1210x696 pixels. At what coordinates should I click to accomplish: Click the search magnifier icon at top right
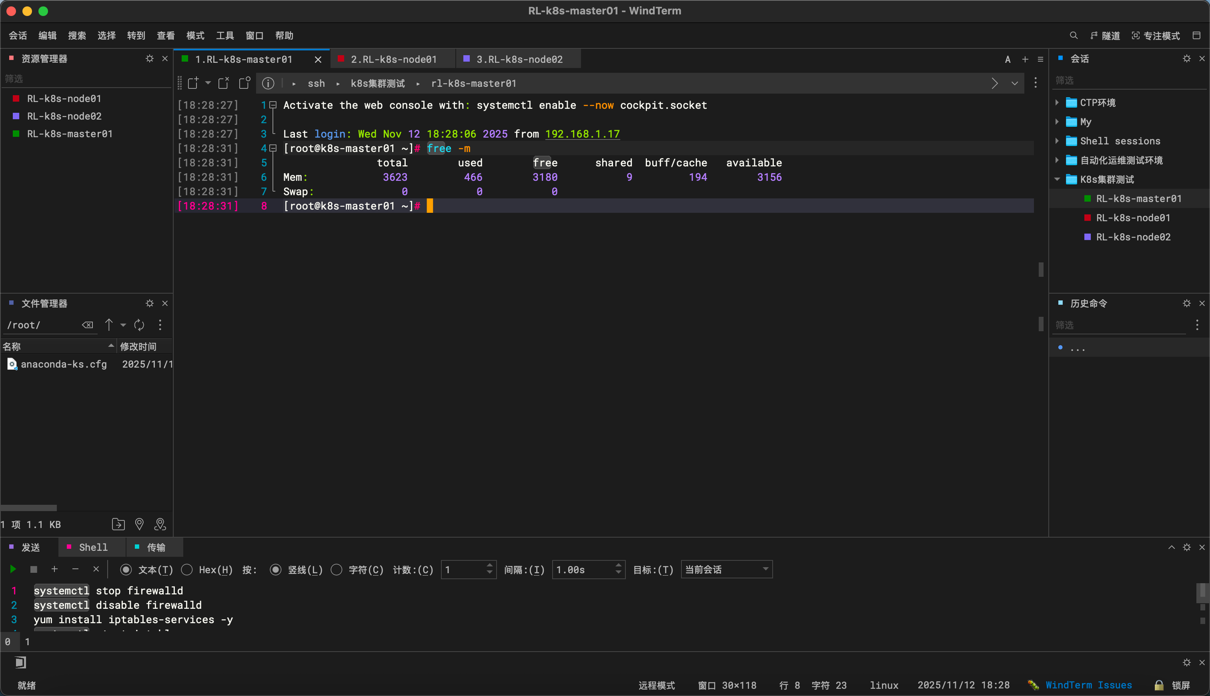[1073, 36]
